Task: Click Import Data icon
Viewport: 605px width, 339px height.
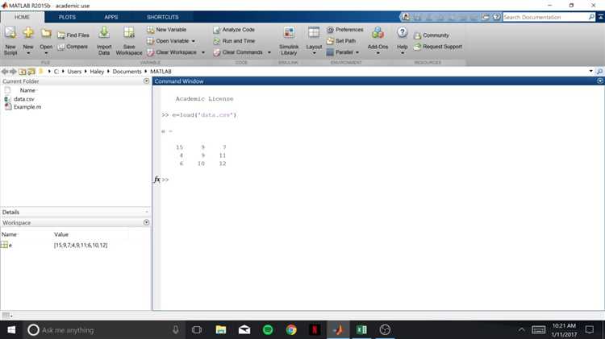Action: point(104,33)
